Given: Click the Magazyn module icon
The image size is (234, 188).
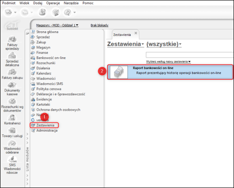Looking at the screenshot, I should [33, 47].
